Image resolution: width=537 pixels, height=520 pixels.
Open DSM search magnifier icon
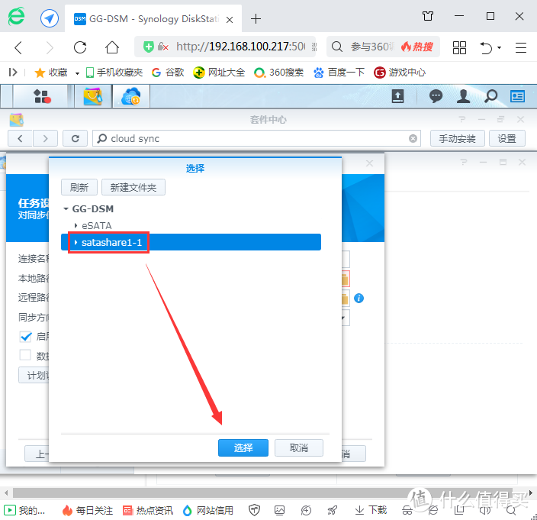[x=490, y=96]
